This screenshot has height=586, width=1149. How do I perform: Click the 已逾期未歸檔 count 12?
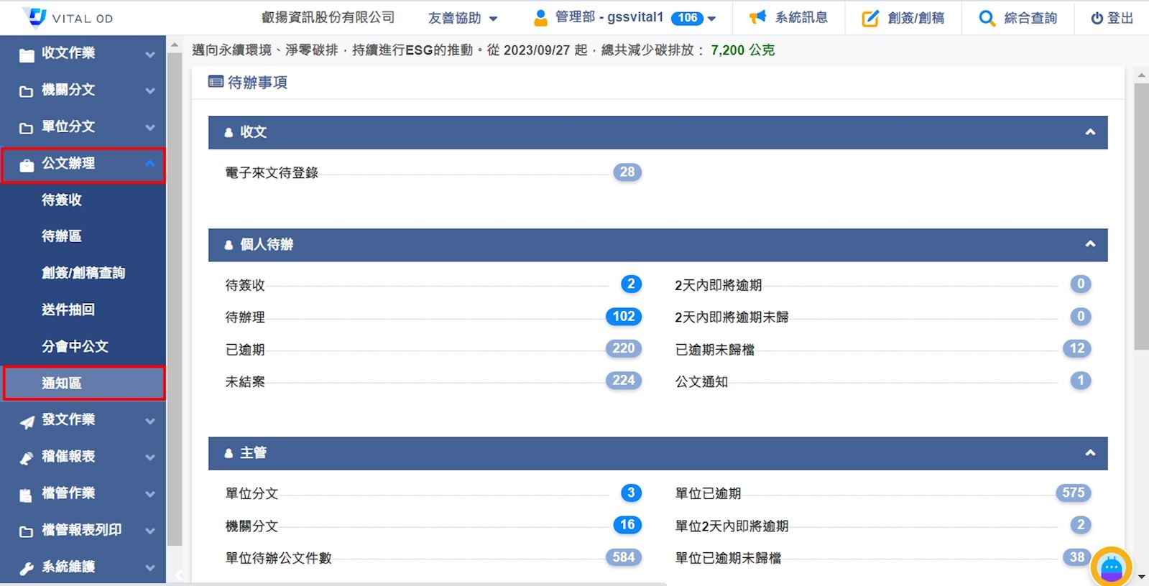[x=1076, y=349]
